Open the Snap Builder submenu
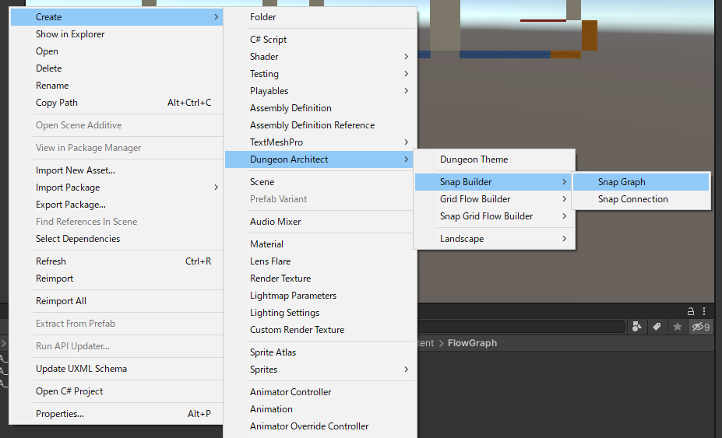 pyautogui.click(x=495, y=182)
